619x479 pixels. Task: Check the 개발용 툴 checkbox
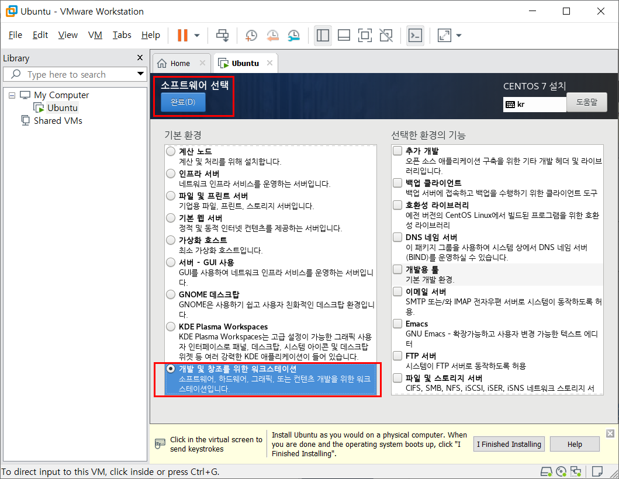[397, 269]
